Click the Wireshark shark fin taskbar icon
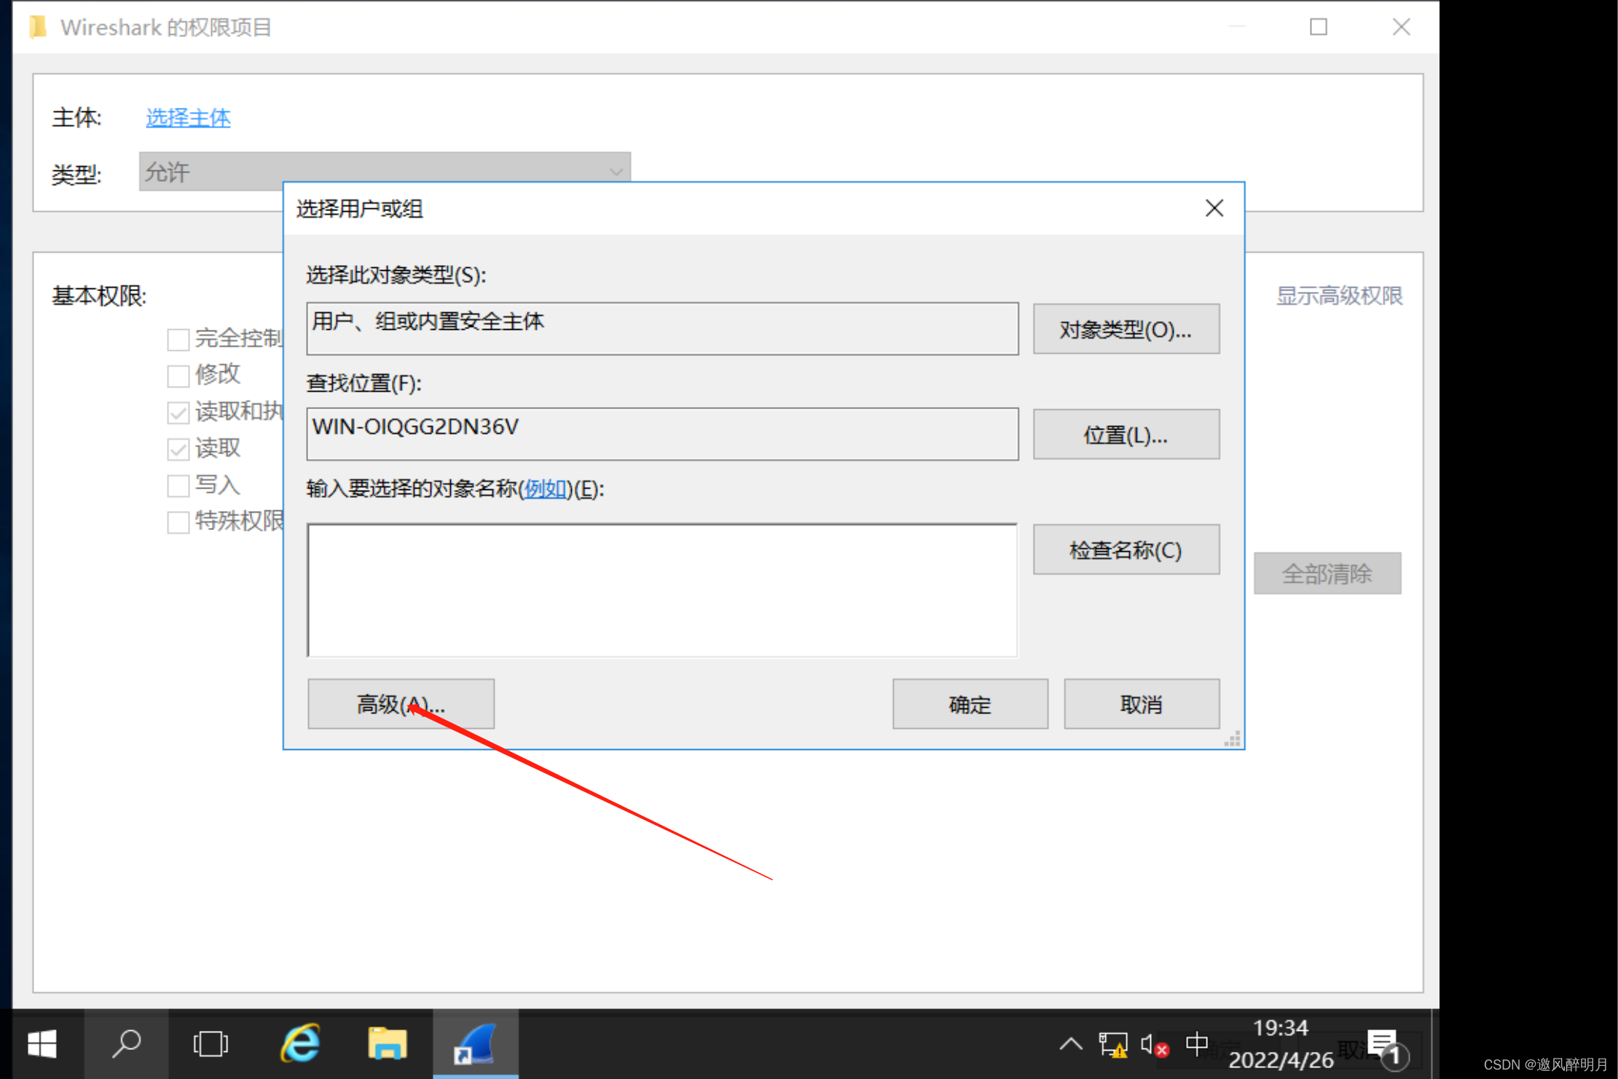 tap(476, 1044)
